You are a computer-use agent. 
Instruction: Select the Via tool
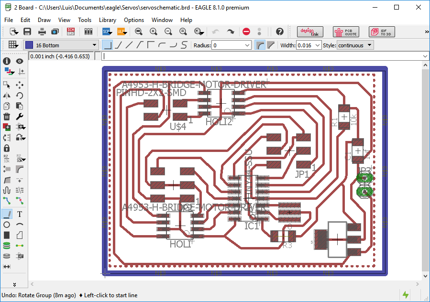(x=7, y=246)
